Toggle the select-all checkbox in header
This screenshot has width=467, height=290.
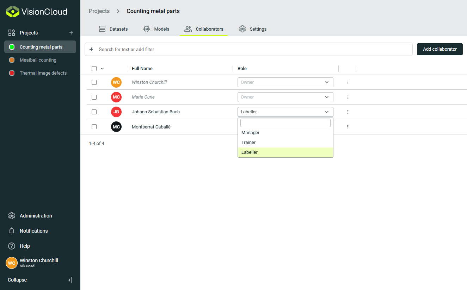pos(94,69)
